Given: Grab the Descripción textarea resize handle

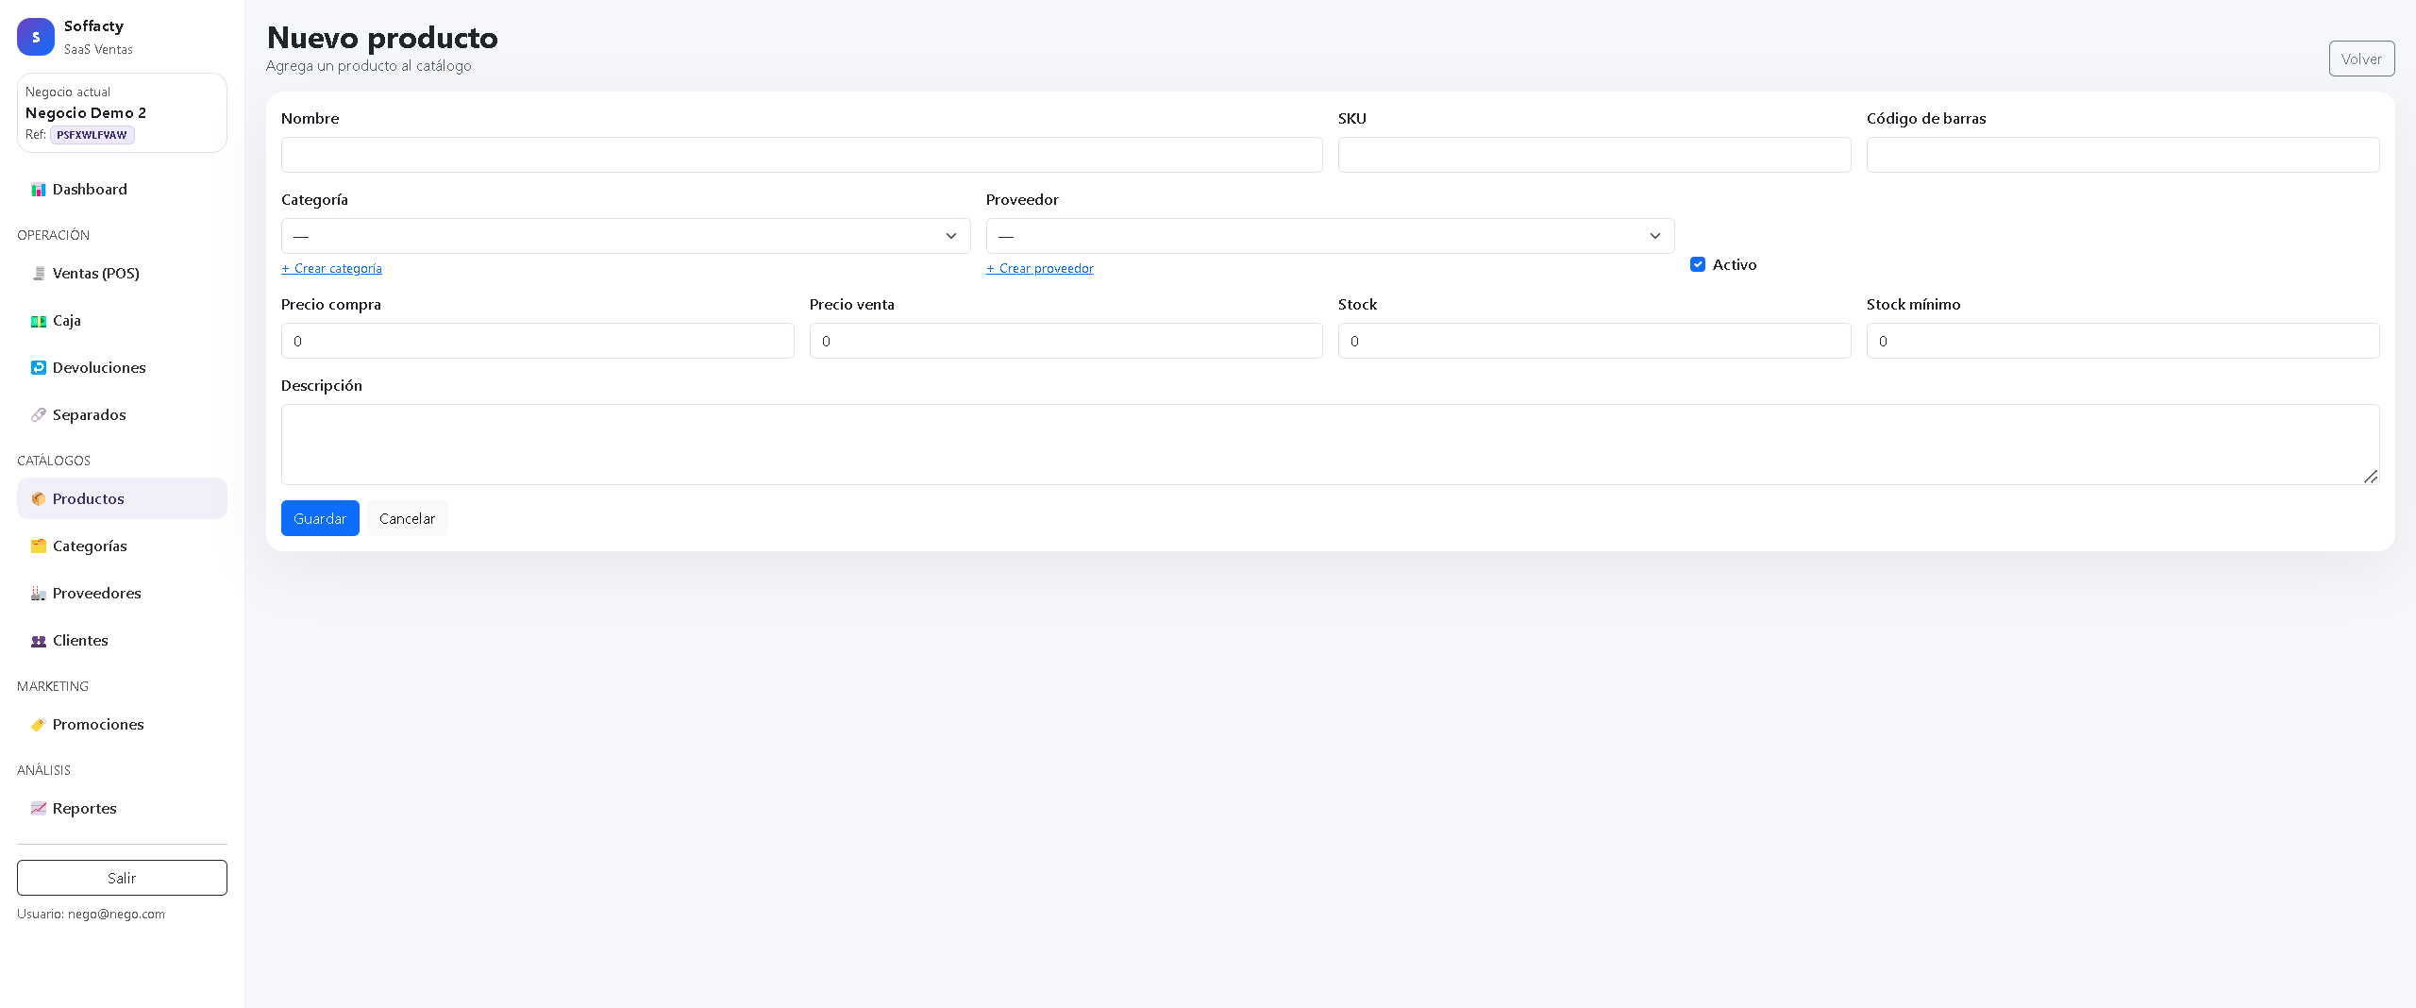Looking at the screenshot, I should (2371, 477).
